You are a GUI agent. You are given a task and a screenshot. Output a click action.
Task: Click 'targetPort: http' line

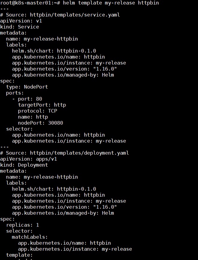point(42,105)
